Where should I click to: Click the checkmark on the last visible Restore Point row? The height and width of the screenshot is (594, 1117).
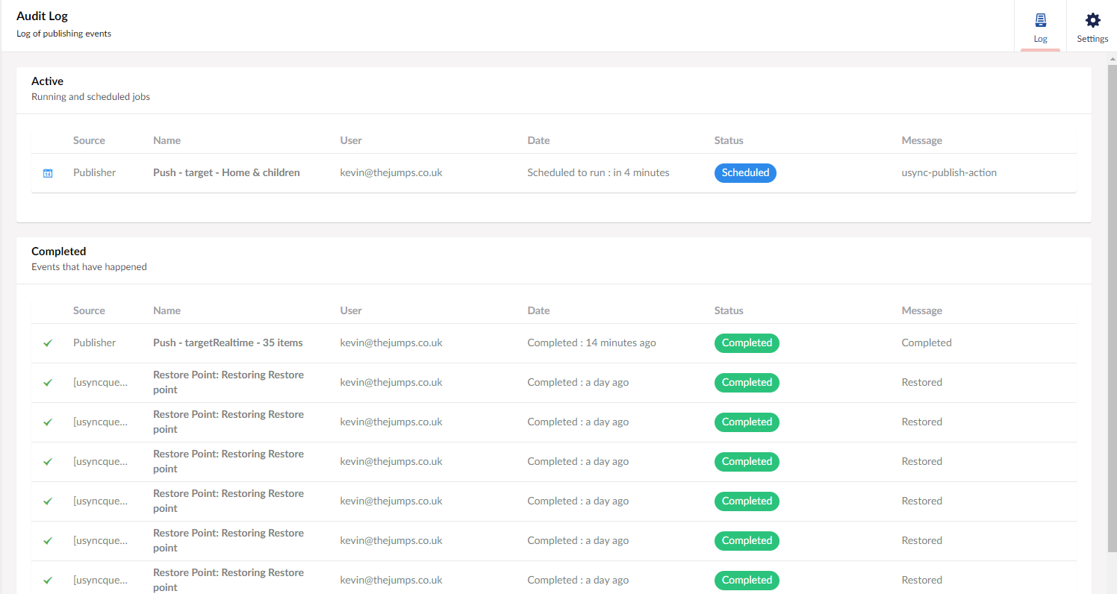click(48, 580)
